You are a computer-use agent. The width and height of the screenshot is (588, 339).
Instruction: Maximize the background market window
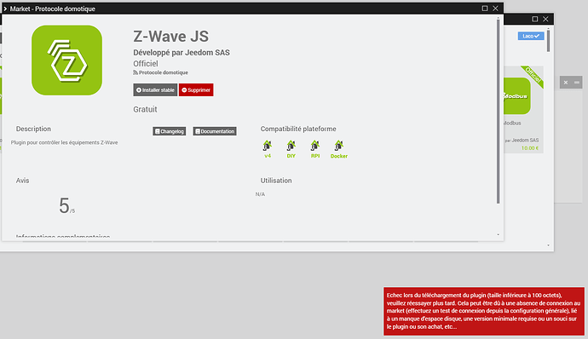535,19
